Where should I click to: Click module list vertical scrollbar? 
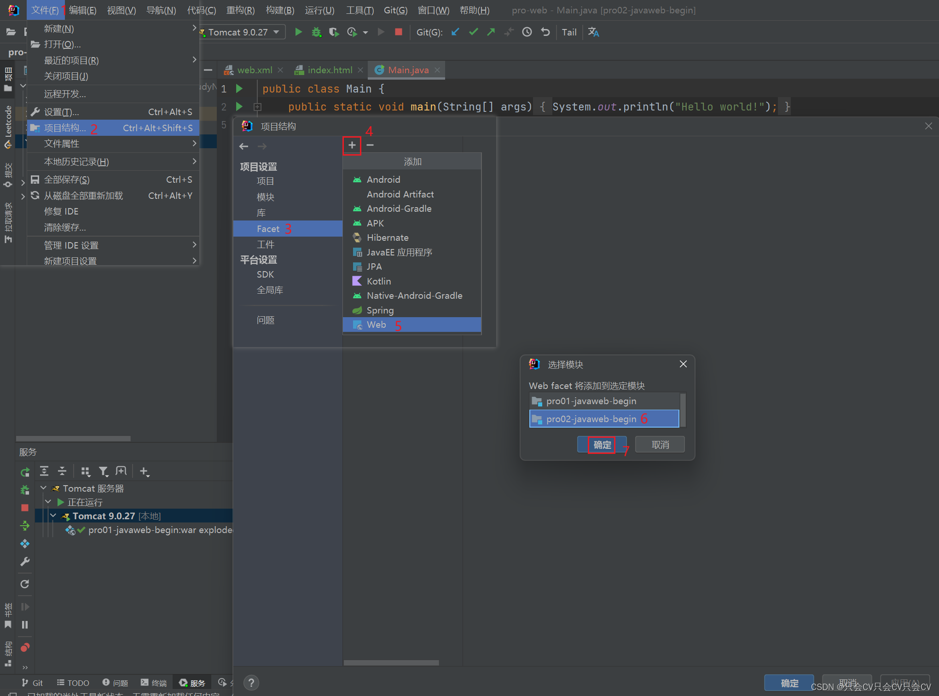683,410
